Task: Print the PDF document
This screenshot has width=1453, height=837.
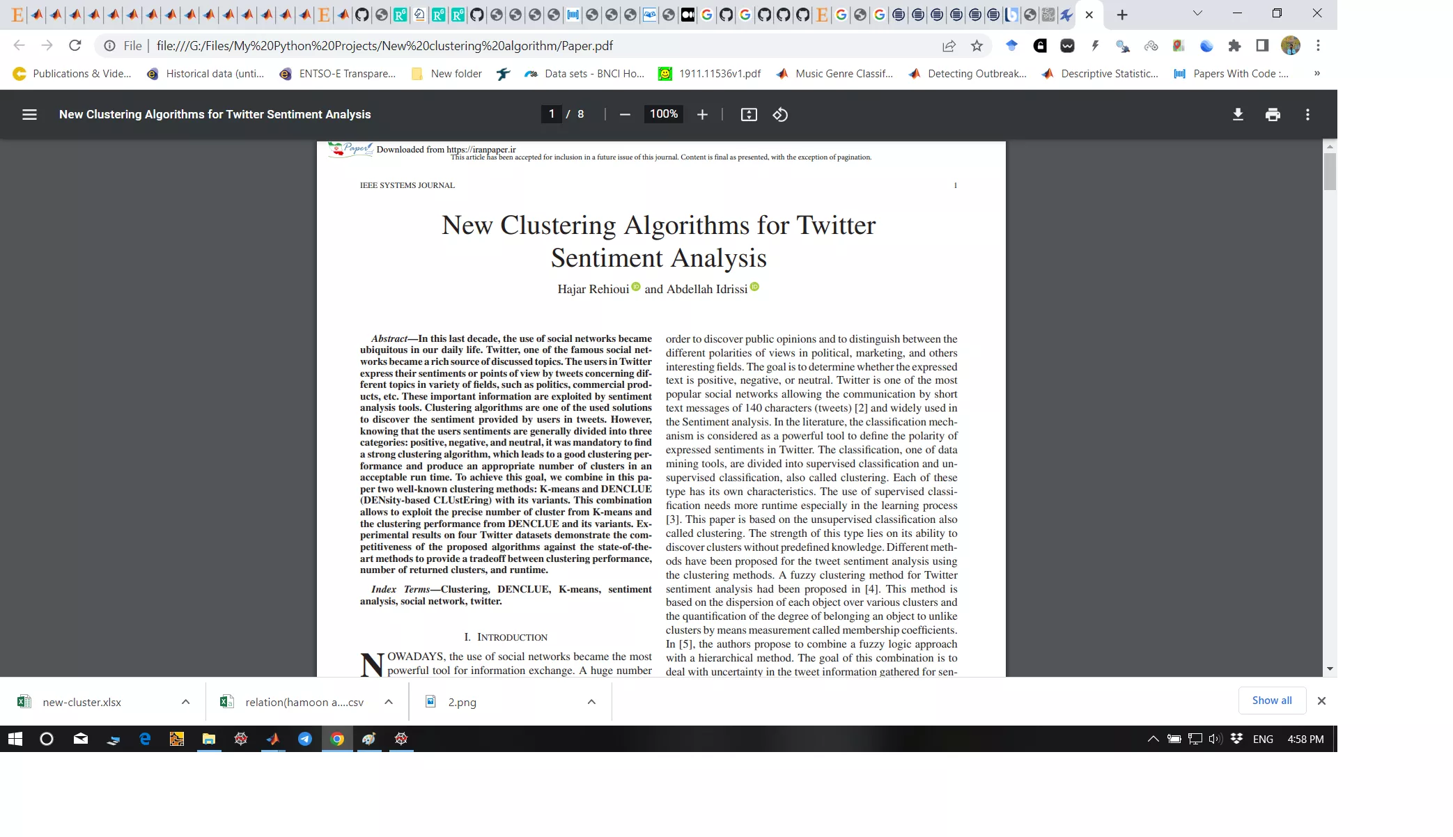Action: (1273, 114)
